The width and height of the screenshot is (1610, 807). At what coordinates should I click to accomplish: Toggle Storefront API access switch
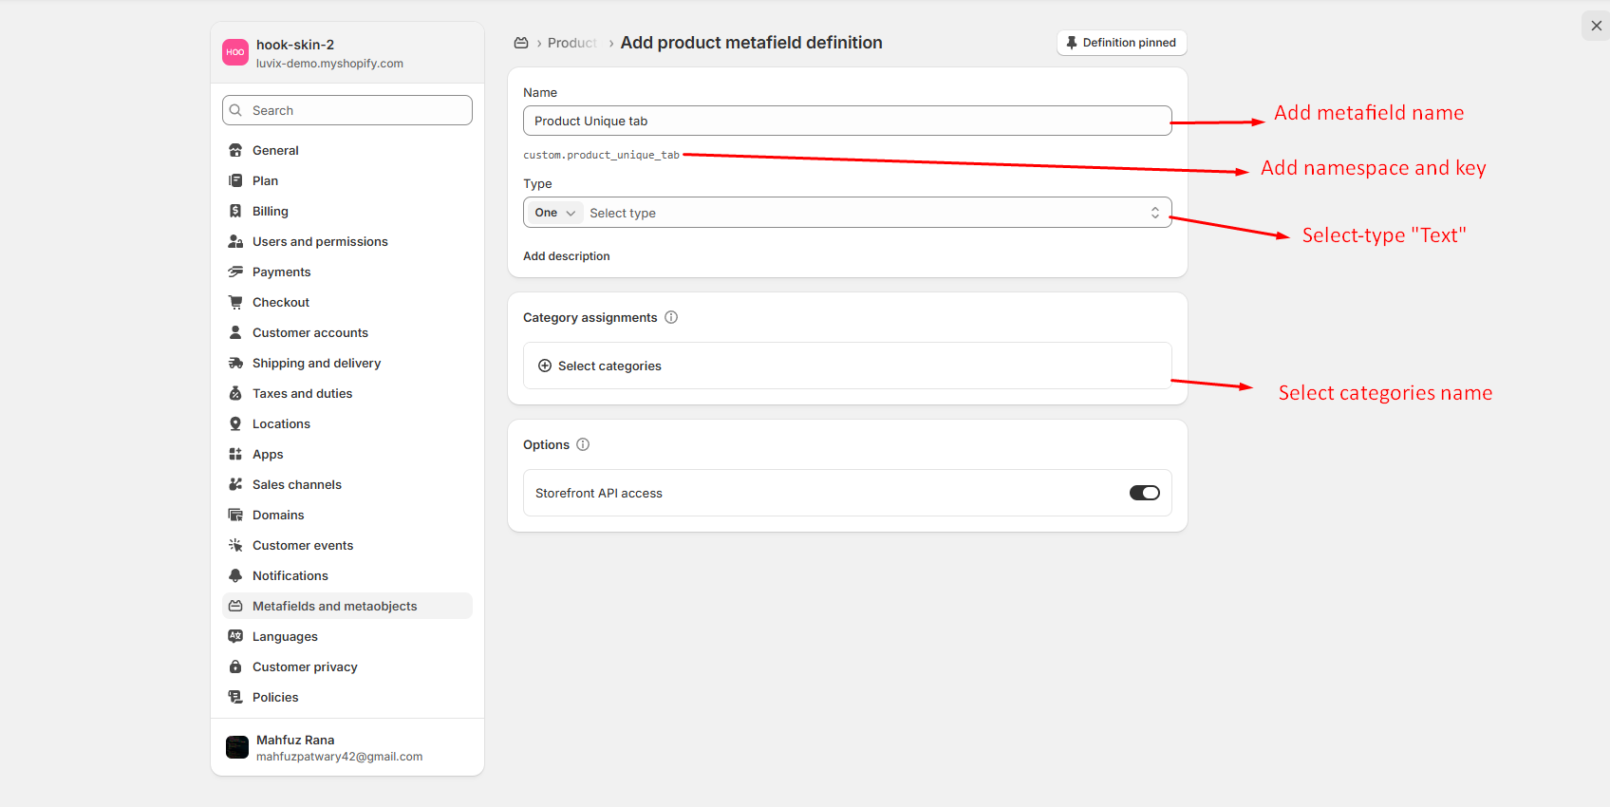point(1144,493)
